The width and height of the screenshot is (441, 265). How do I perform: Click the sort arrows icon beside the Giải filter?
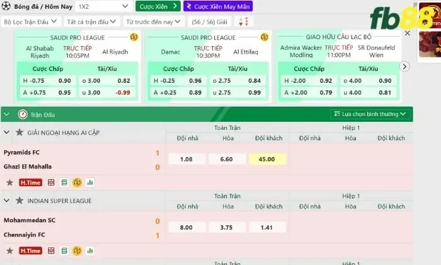pyautogui.click(x=243, y=21)
